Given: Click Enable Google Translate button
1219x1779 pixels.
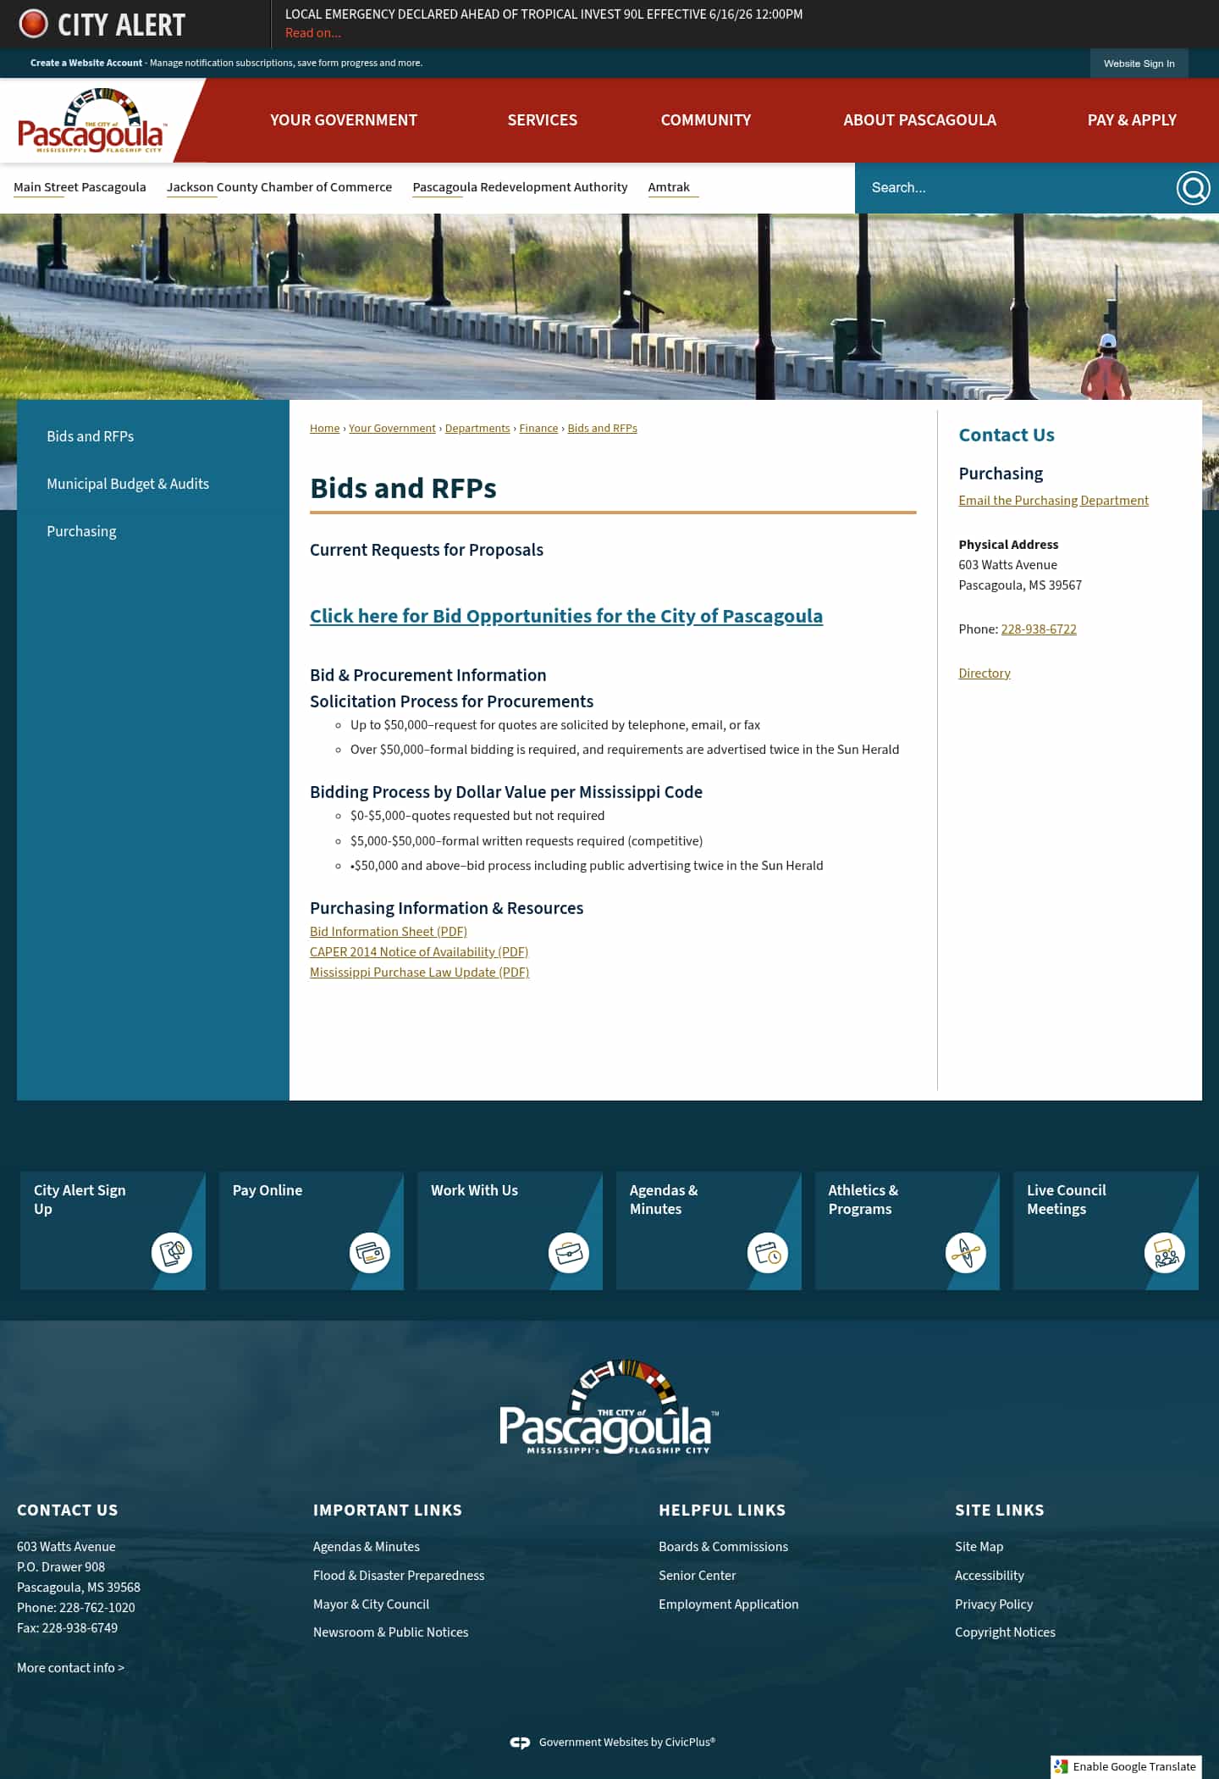Looking at the screenshot, I should click(x=1126, y=1766).
